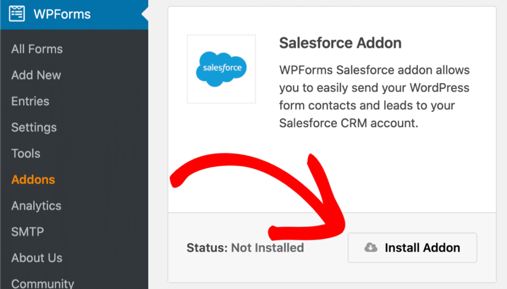Click the Salesforce Addon title heading
The image size is (507, 289).
click(x=341, y=43)
